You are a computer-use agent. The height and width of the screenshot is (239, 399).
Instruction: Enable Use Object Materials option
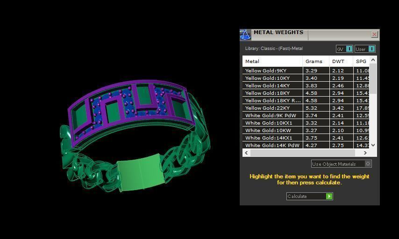[341, 164]
